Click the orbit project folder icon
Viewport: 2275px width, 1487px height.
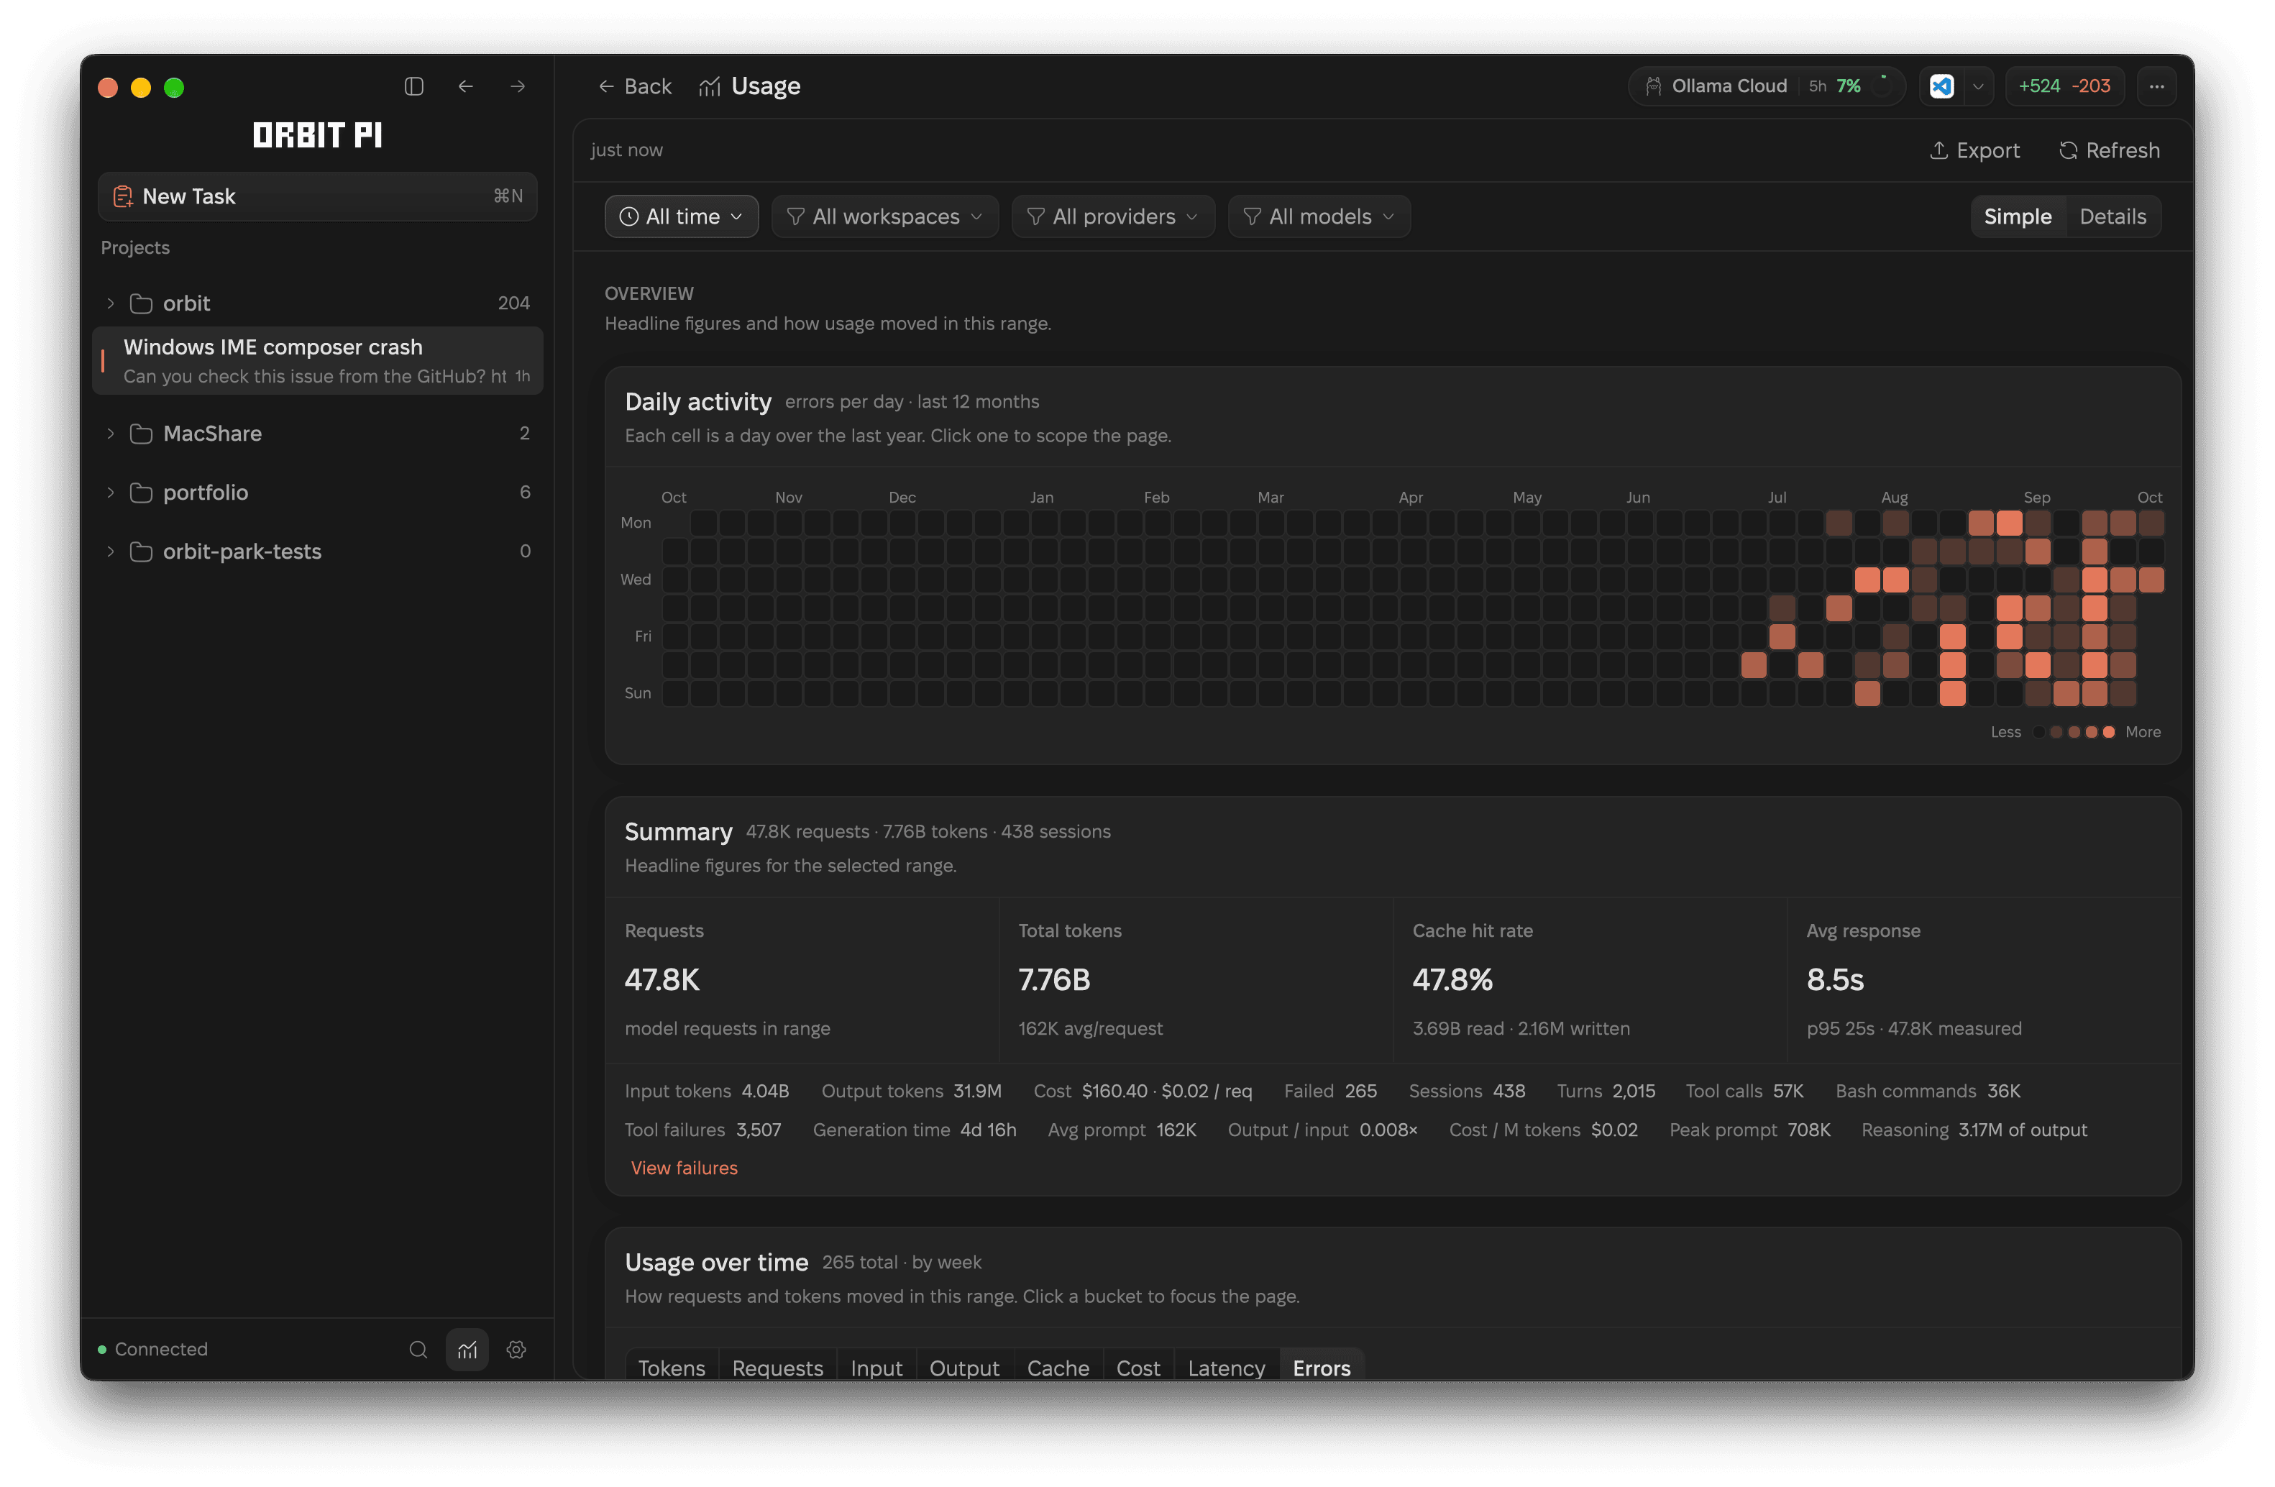[140, 303]
